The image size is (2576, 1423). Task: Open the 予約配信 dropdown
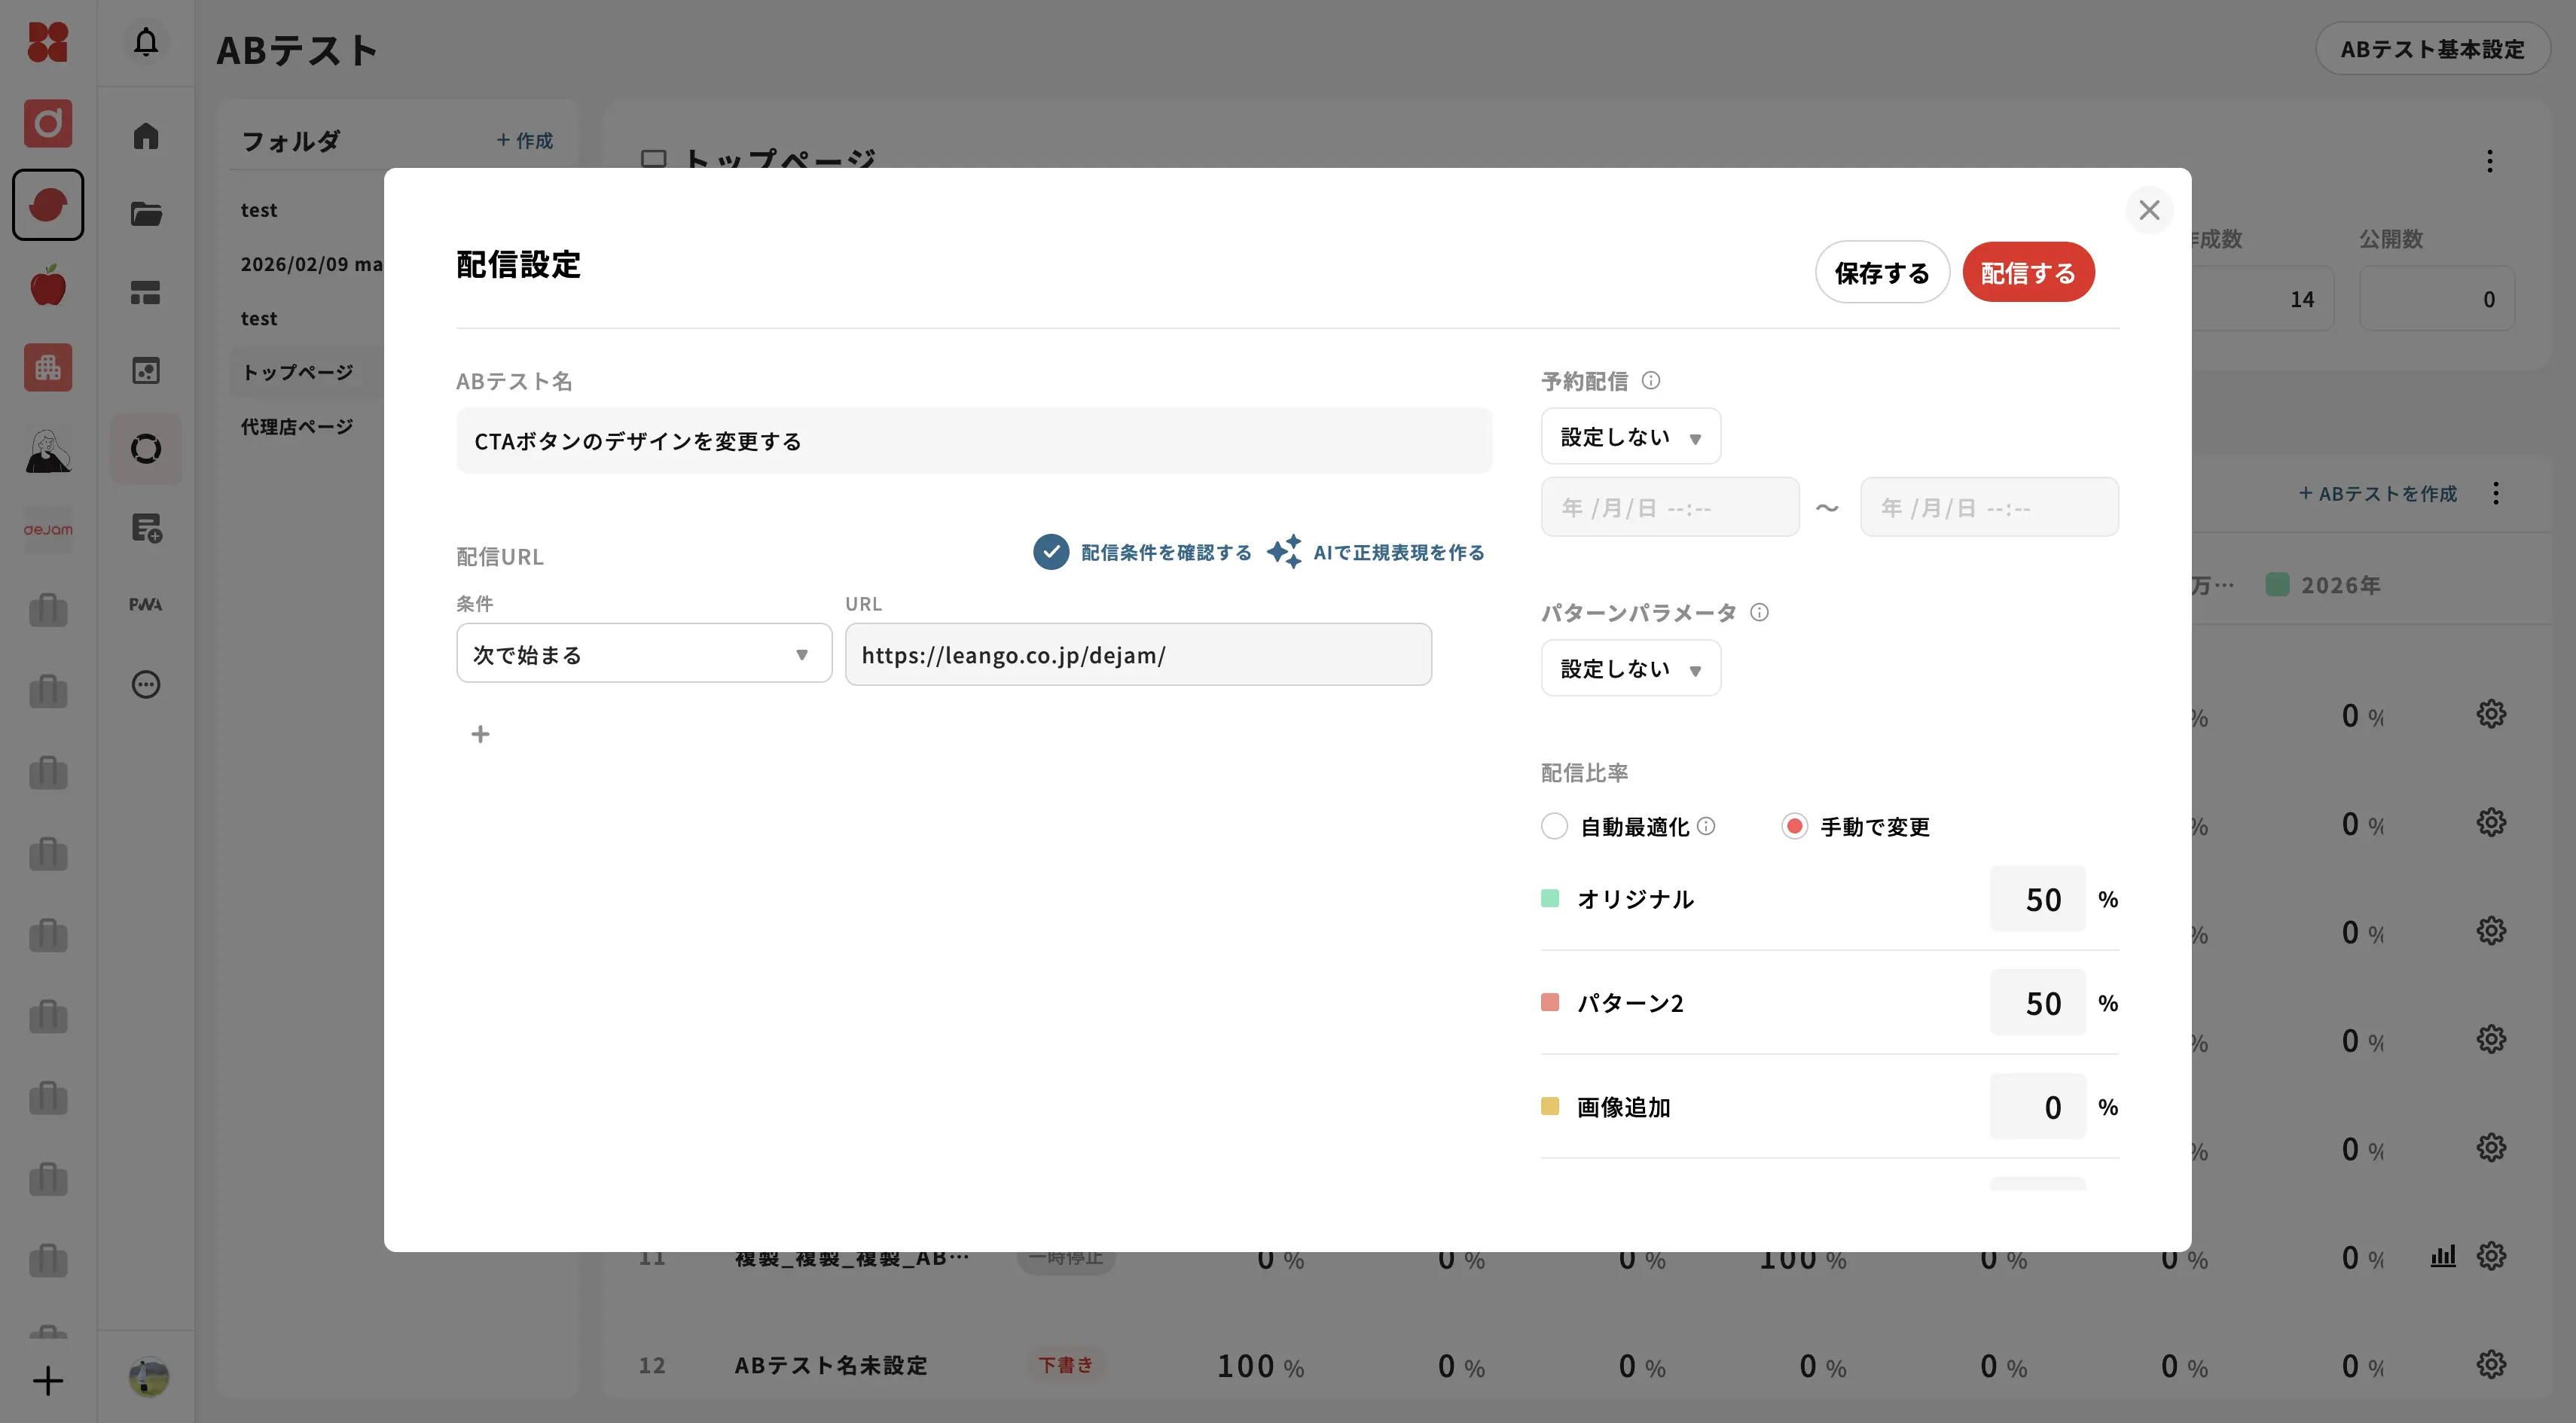1631,437
